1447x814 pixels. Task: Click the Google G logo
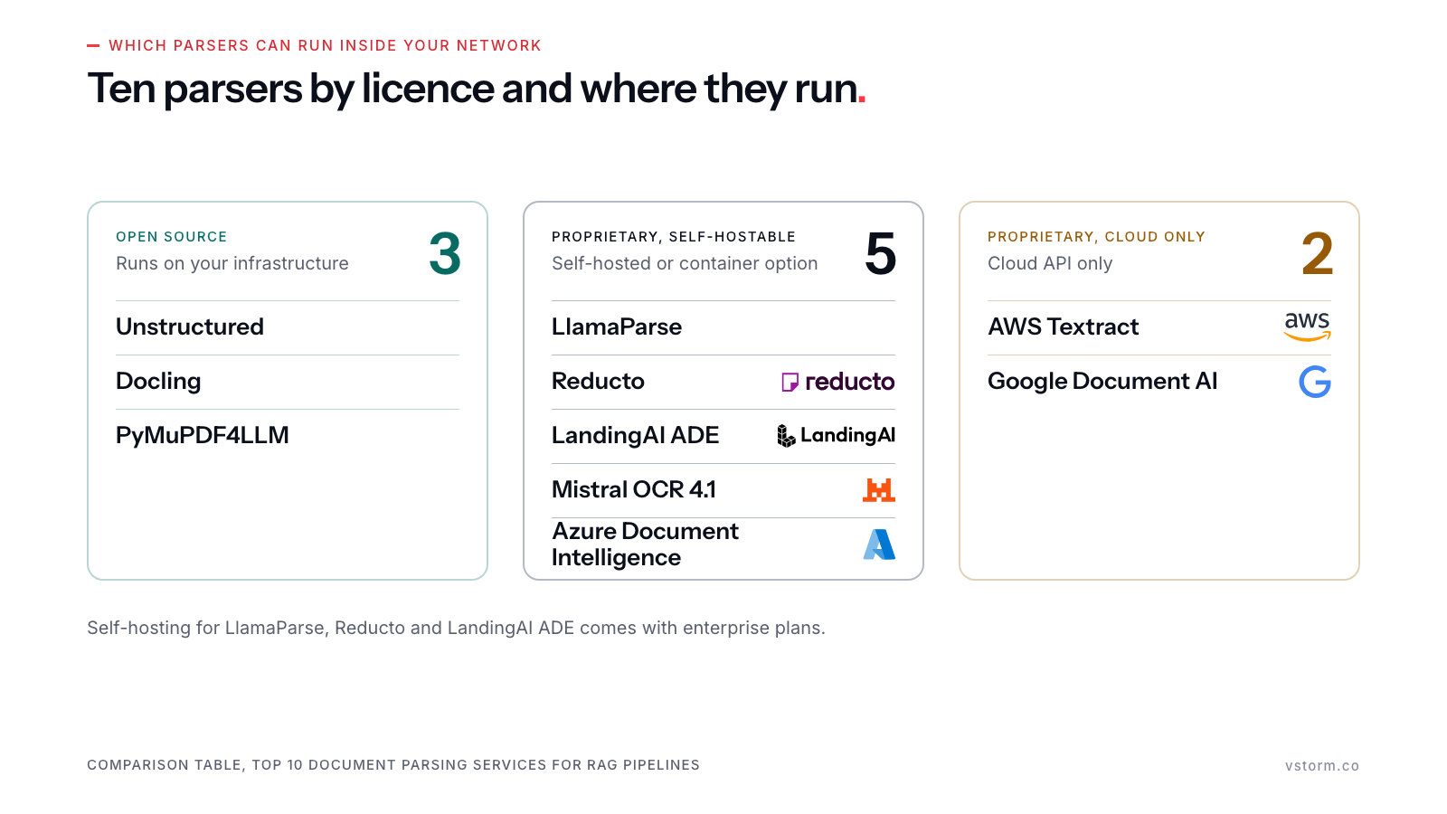pyautogui.click(x=1315, y=382)
